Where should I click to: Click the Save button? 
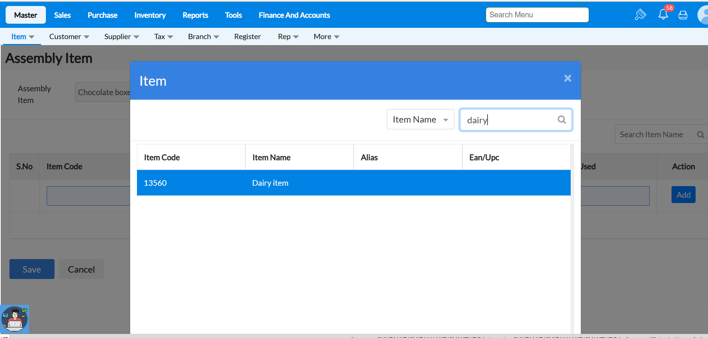click(x=32, y=269)
